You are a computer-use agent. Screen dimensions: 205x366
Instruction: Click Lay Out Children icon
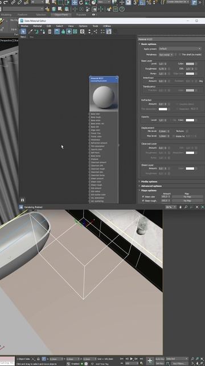coord(96,31)
